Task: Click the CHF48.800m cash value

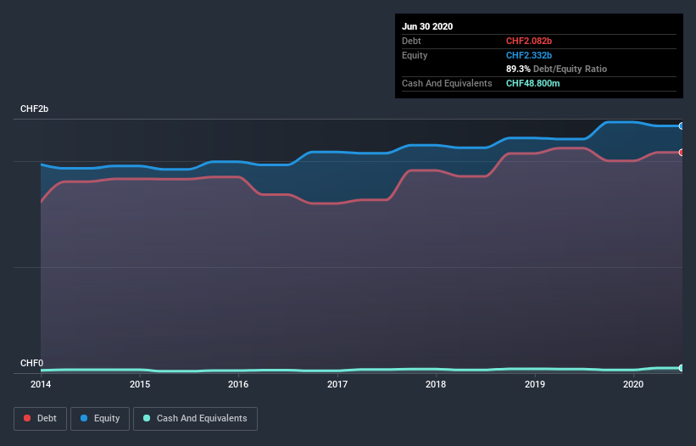Action: pos(532,83)
